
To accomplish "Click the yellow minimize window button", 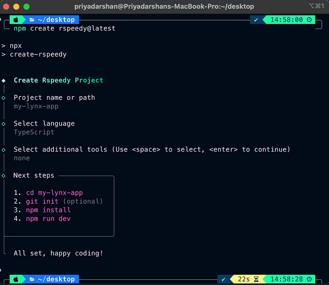I will pos(16,7).
